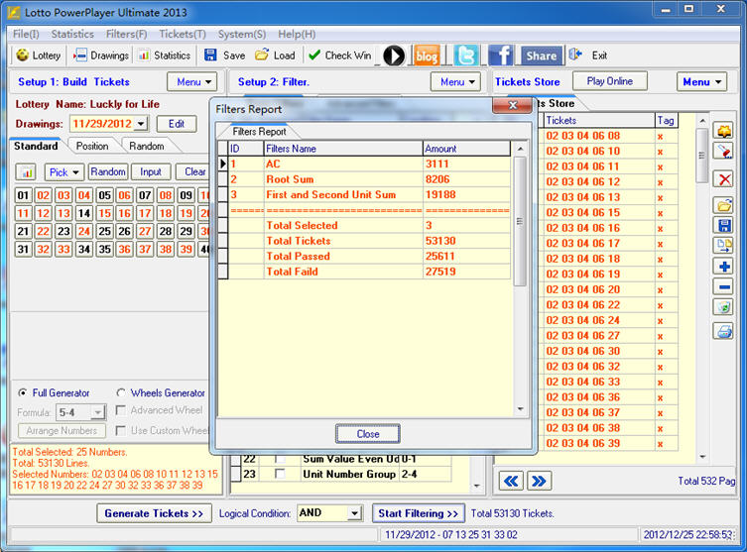Click the open folder icon in Tickets Store sidebar
Image resolution: width=747 pixels, height=552 pixels.
(724, 205)
